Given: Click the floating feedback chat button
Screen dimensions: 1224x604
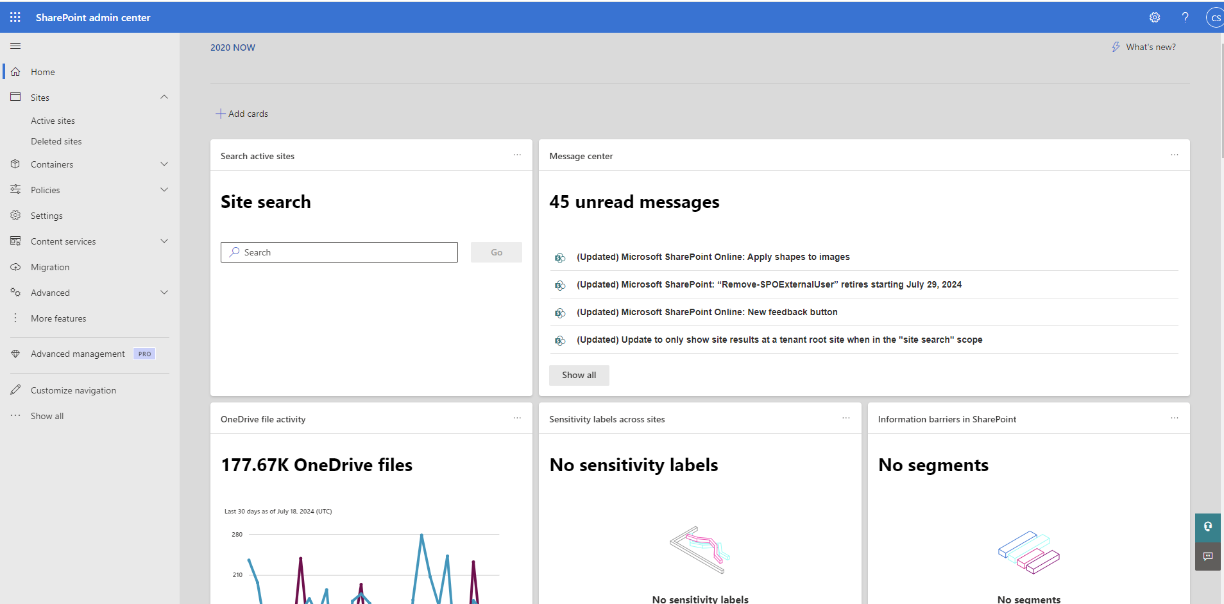Looking at the screenshot, I should pyautogui.click(x=1208, y=557).
